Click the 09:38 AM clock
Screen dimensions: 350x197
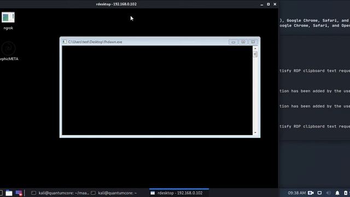296,193
